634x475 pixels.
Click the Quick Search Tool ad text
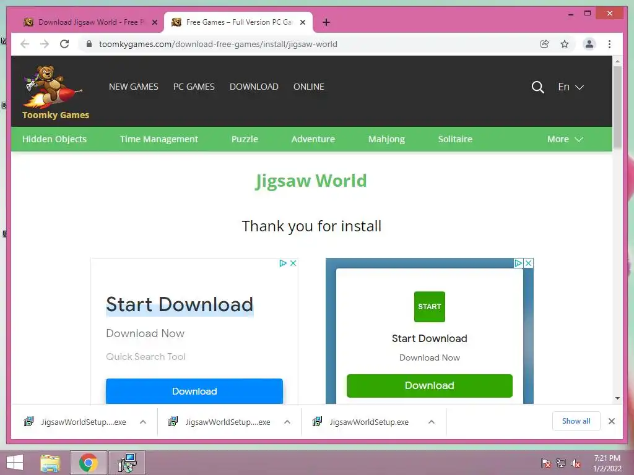(145, 357)
